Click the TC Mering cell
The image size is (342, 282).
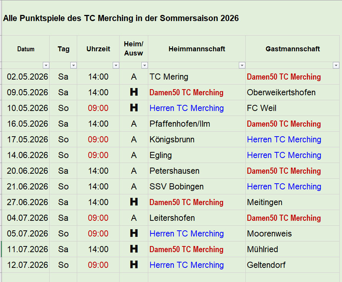[169, 77]
